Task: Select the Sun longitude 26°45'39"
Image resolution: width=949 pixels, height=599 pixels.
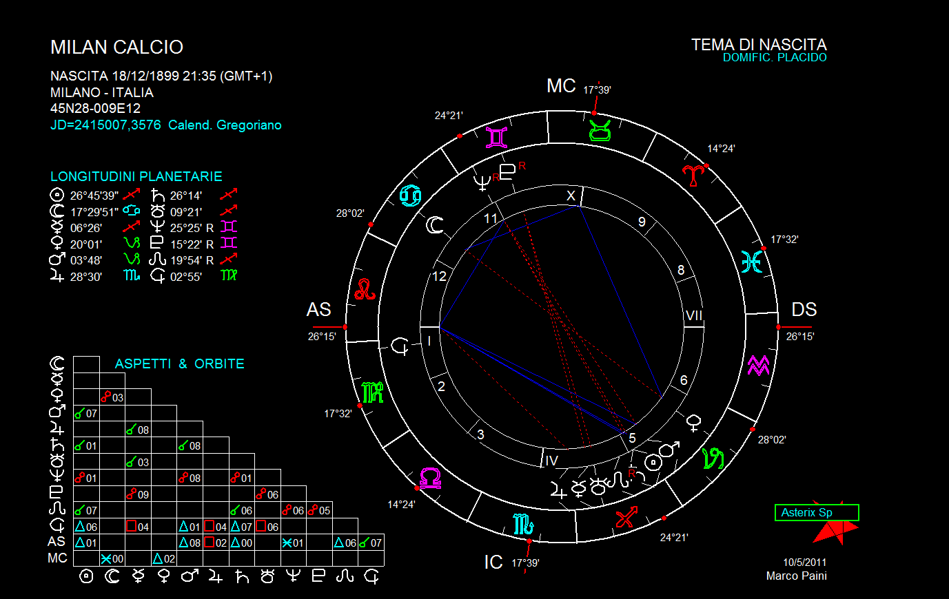Action: click(x=94, y=196)
